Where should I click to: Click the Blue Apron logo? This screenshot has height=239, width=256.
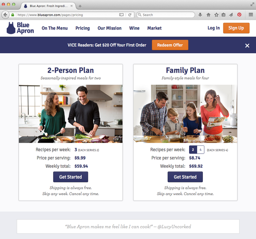pyautogui.click(x=20, y=28)
